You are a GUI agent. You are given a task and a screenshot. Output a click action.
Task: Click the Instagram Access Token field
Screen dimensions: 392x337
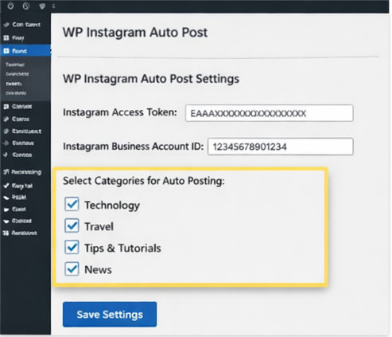tap(269, 113)
